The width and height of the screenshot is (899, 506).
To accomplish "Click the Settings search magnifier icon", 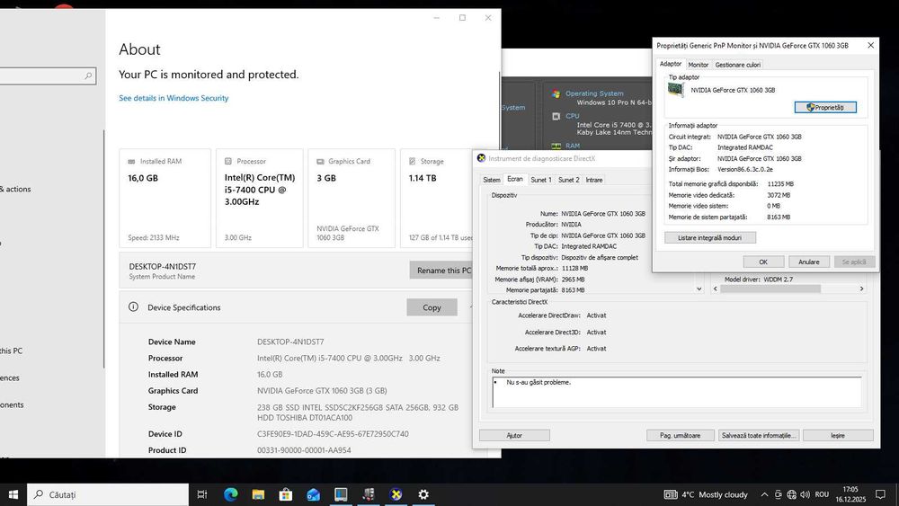I will coord(88,75).
